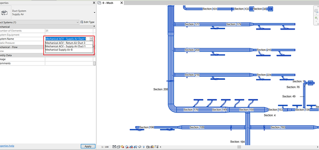Select the Section: 101 duct label

[210, 9]
